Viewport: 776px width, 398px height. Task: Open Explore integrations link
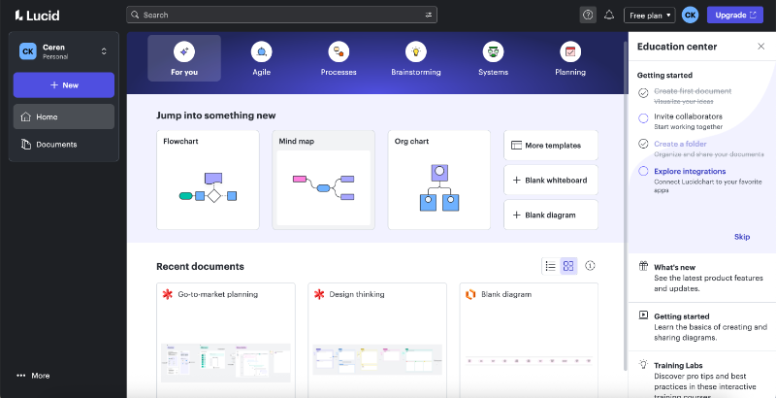[x=690, y=171]
